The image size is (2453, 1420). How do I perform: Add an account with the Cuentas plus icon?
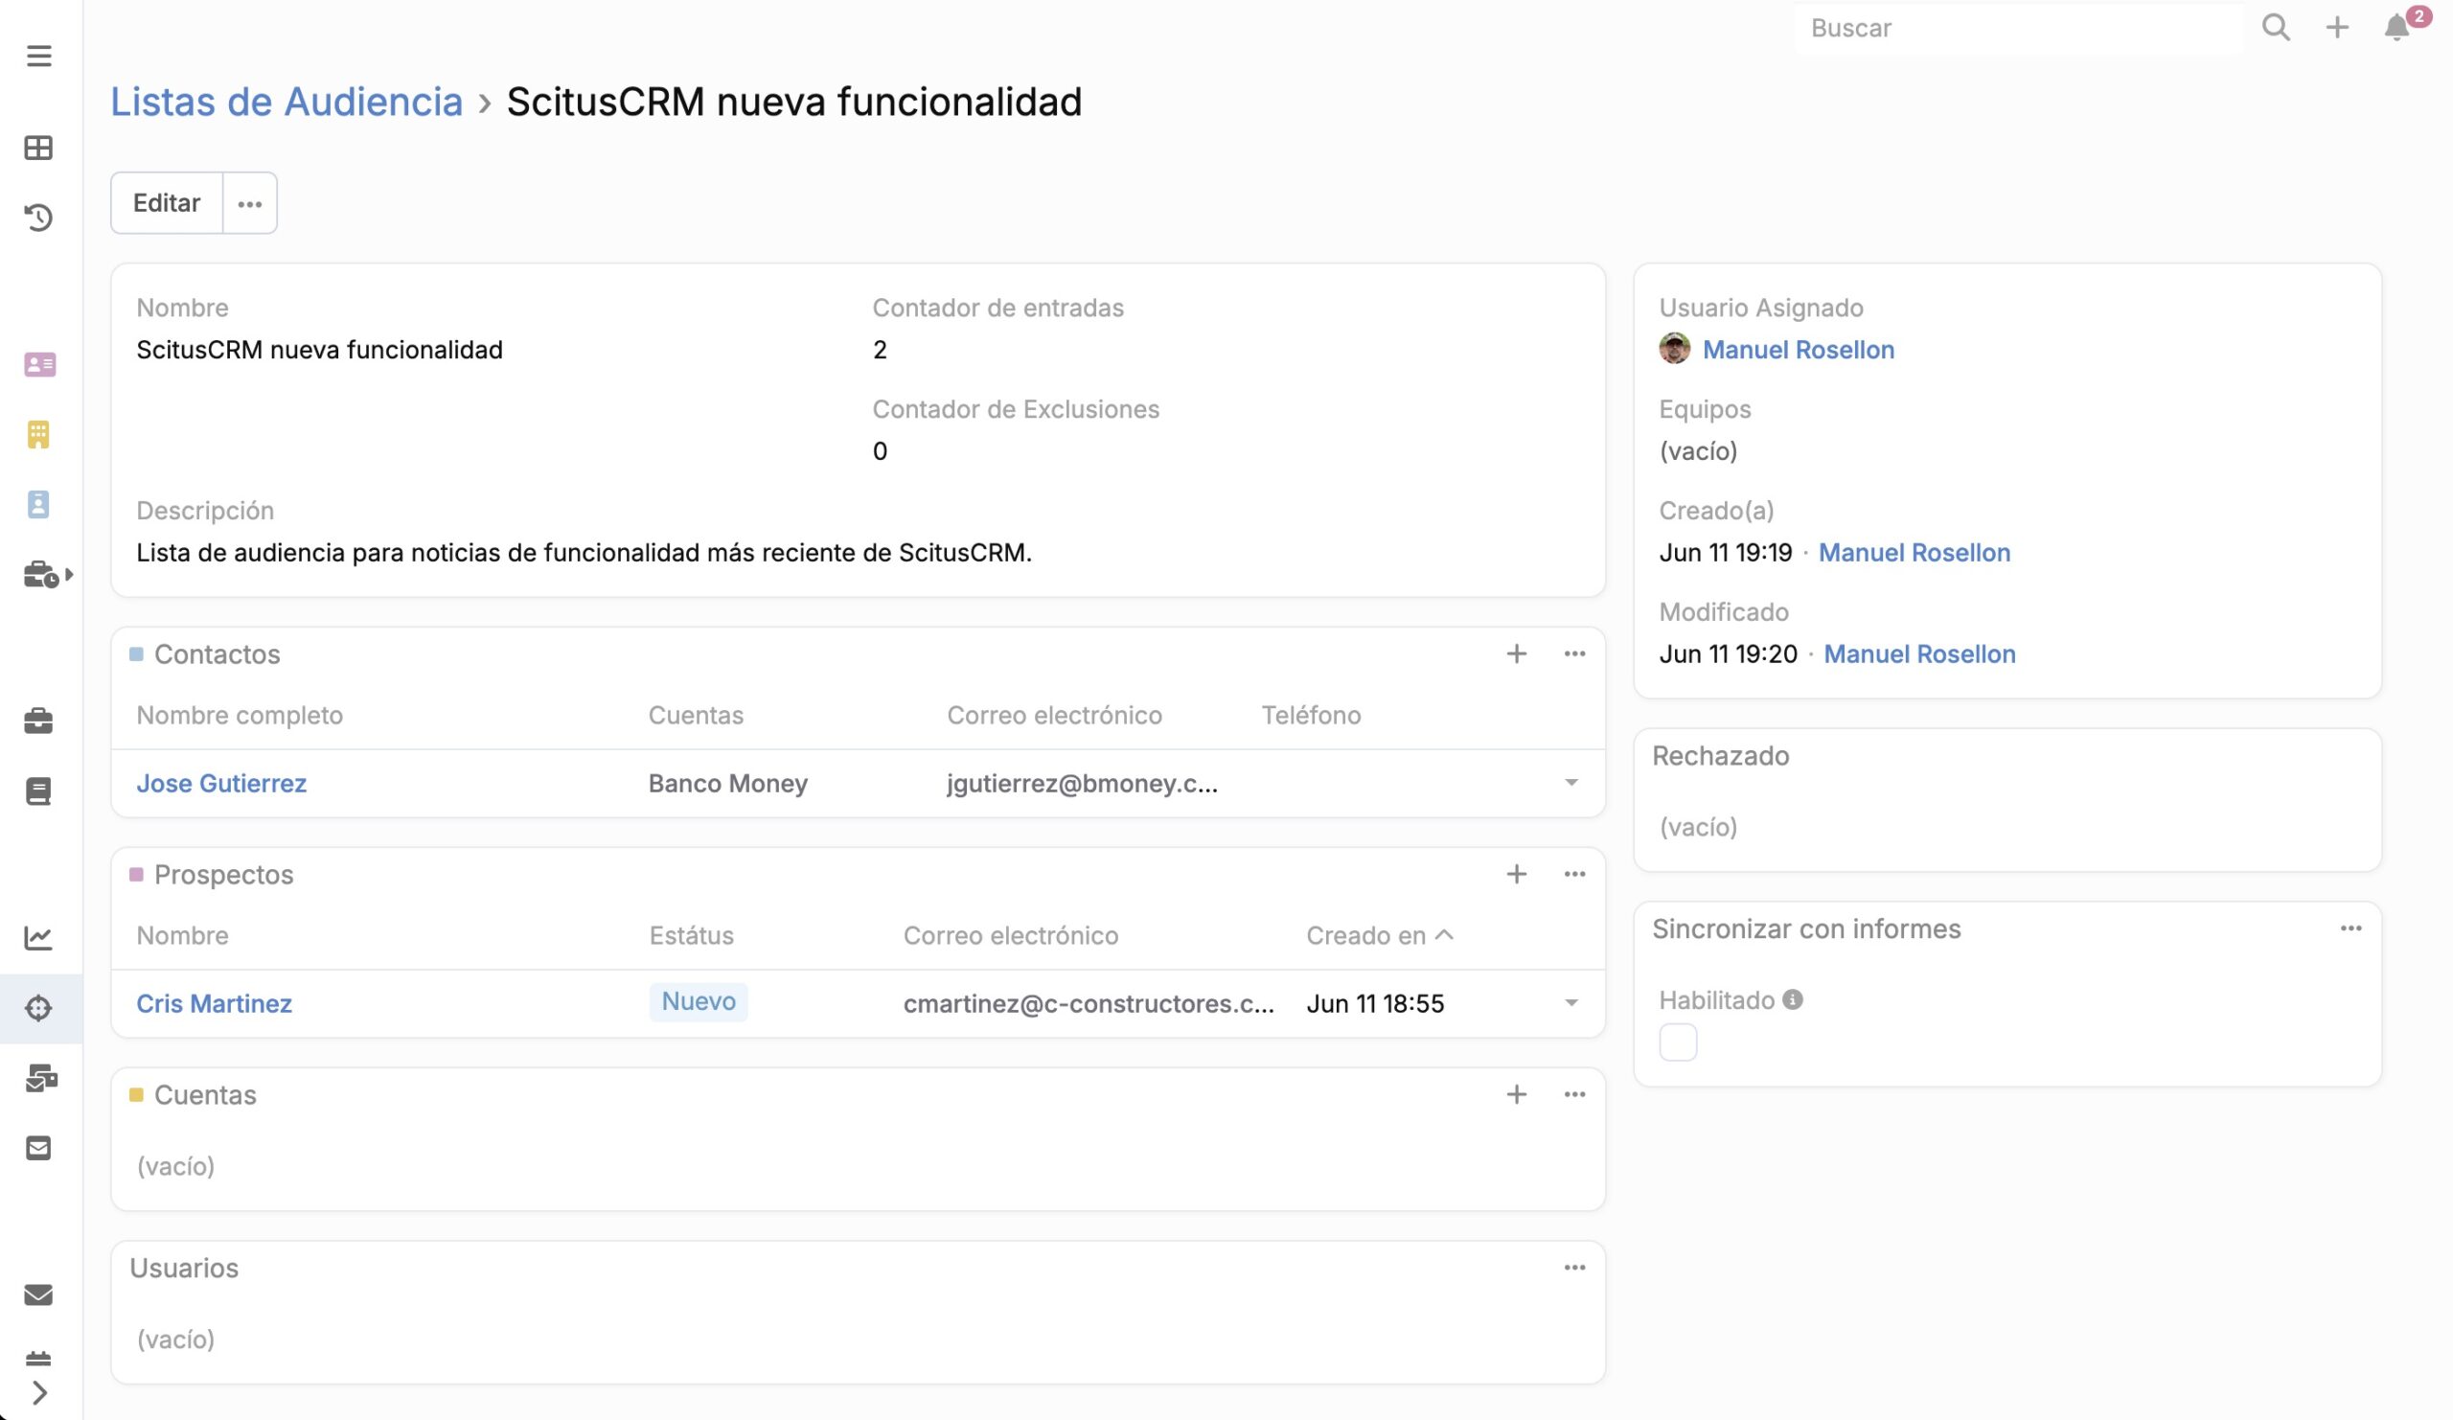tap(1516, 1095)
